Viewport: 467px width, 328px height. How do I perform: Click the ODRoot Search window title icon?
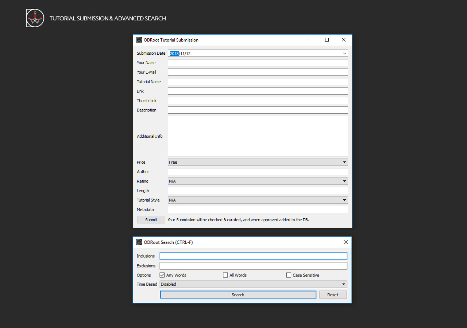click(x=139, y=242)
